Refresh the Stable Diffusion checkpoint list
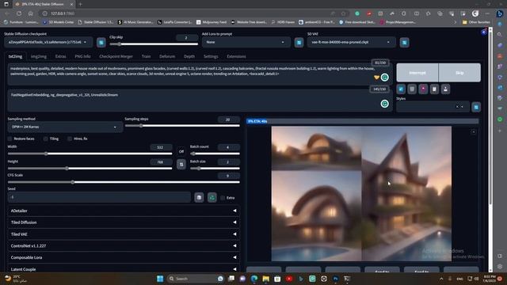The height and width of the screenshot is (285, 507). 101,42
